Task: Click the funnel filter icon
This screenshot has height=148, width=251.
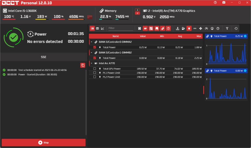Action: pyautogui.click(x=227, y=29)
